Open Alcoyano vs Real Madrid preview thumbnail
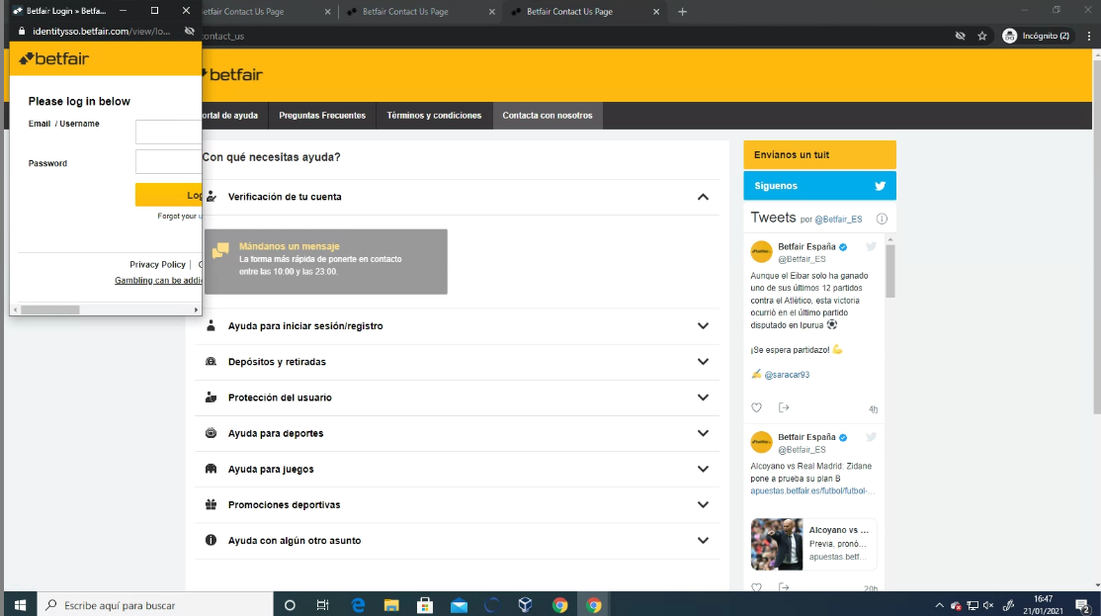This screenshot has height=616, width=1101. tap(776, 544)
